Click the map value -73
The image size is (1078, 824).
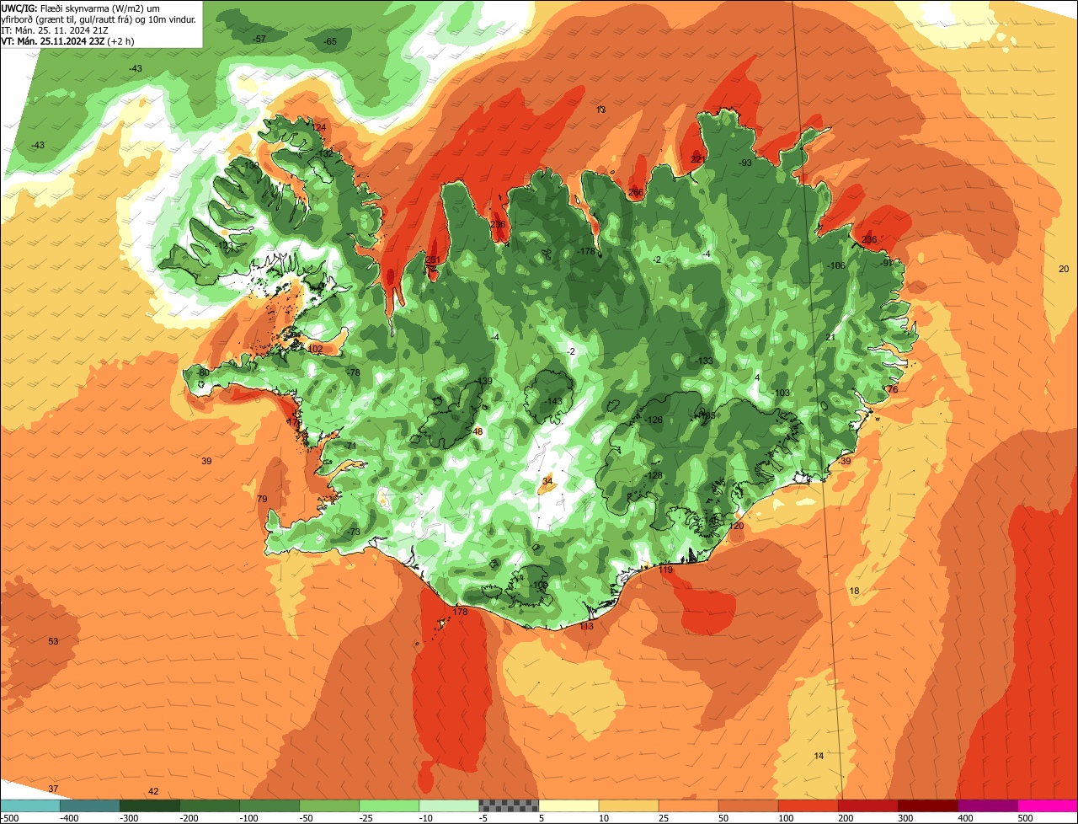point(354,532)
